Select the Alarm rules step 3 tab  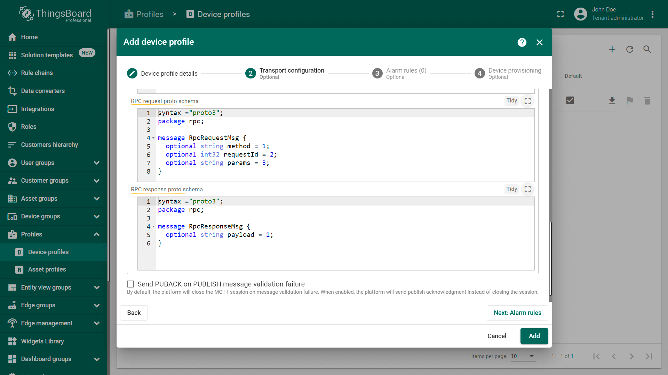pos(406,73)
